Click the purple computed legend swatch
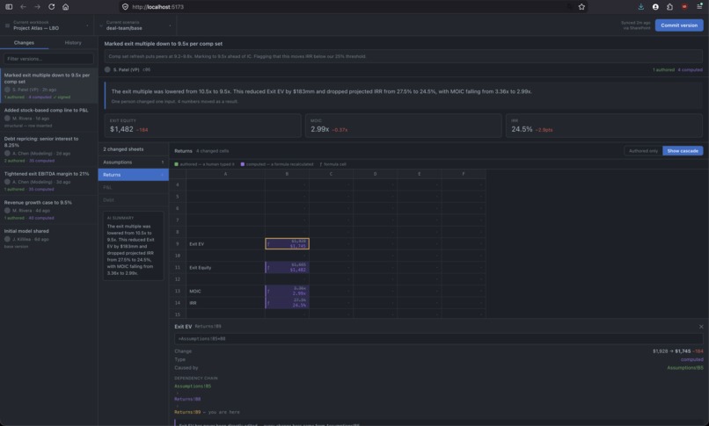The image size is (709, 426). coord(243,164)
